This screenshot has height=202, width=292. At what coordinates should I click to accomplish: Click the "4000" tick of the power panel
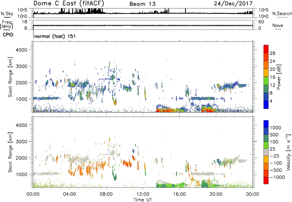click(21, 50)
